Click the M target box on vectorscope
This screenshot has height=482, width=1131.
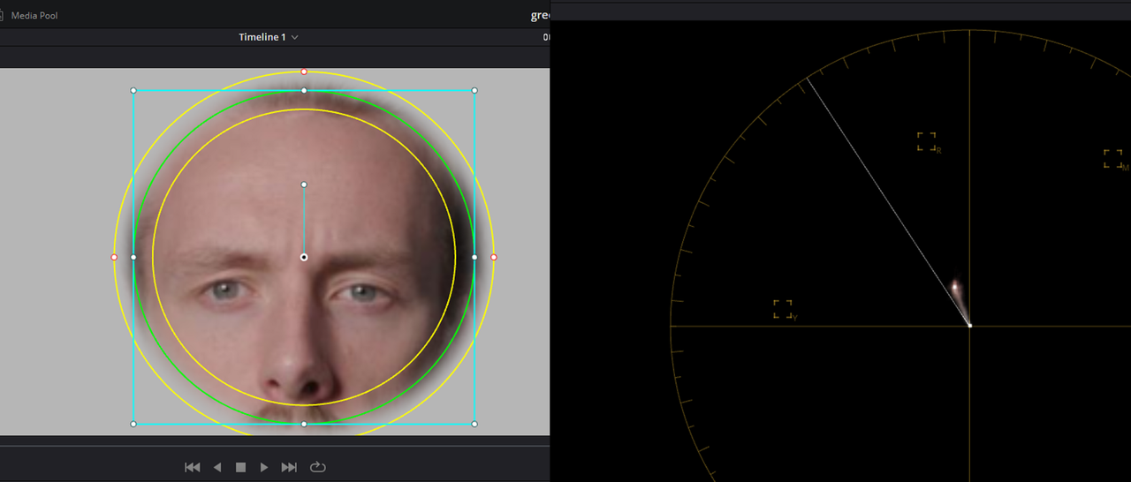coord(1112,158)
